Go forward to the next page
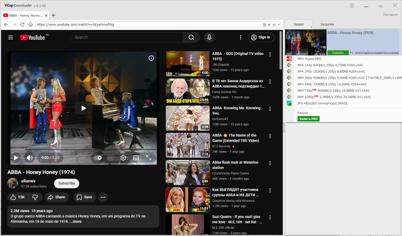The image size is (402, 236). point(14,24)
